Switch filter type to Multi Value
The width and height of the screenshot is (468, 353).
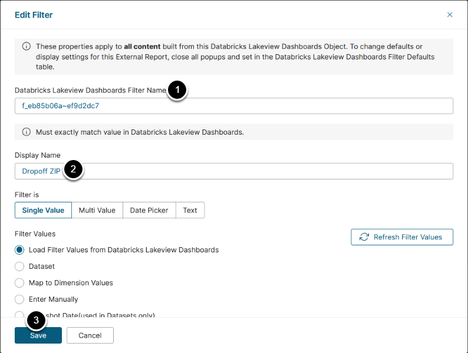click(97, 210)
